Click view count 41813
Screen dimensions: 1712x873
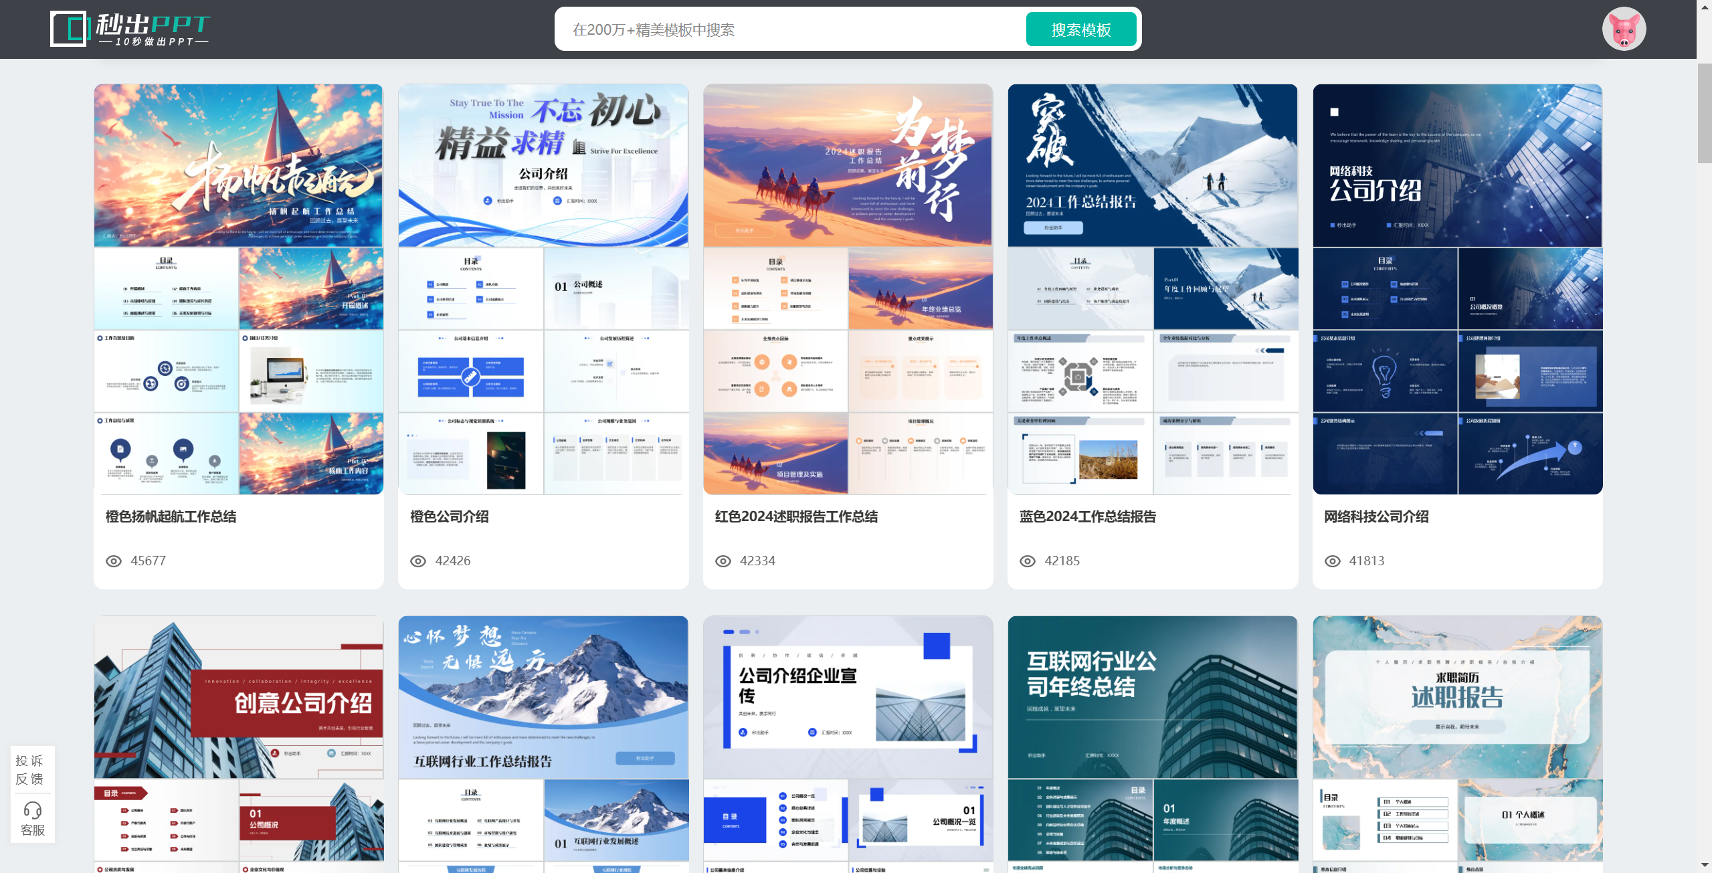tap(1367, 561)
